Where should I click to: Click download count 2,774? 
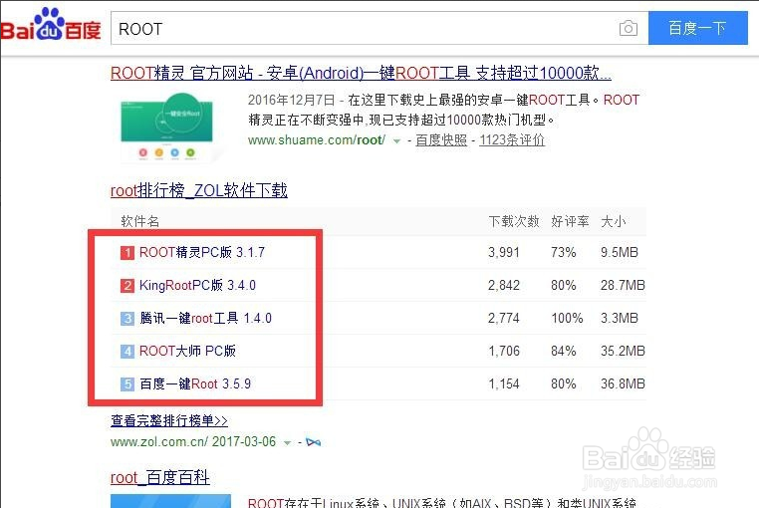point(503,318)
